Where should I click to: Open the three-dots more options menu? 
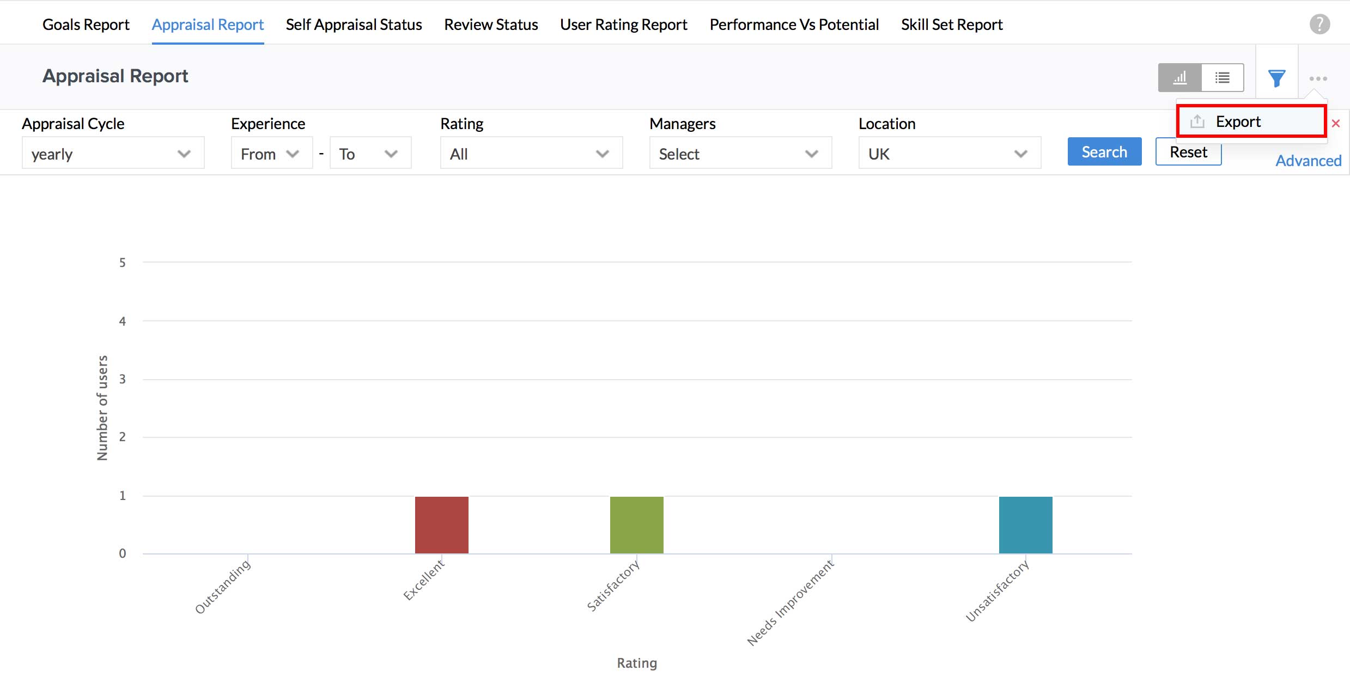(x=1318, y=78)
